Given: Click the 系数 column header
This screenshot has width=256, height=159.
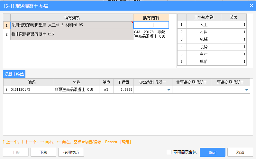Looking at the screenshot, I should (234, 17).
